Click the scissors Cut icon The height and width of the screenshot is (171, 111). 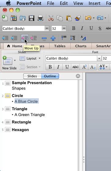51,18
